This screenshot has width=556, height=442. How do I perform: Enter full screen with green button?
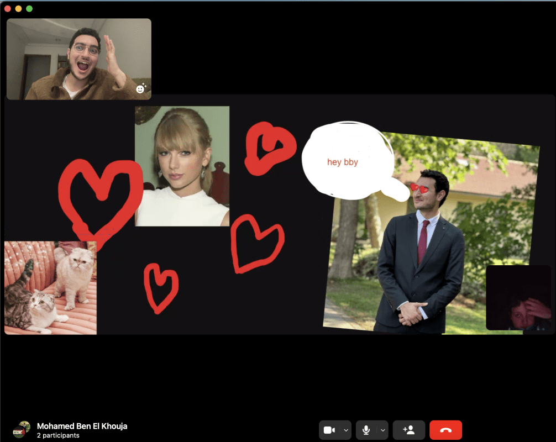click(x=29, y=8)
